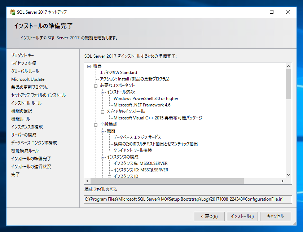Click the インストール(I) button
The image size is (303, 232).
pos(242,216)
